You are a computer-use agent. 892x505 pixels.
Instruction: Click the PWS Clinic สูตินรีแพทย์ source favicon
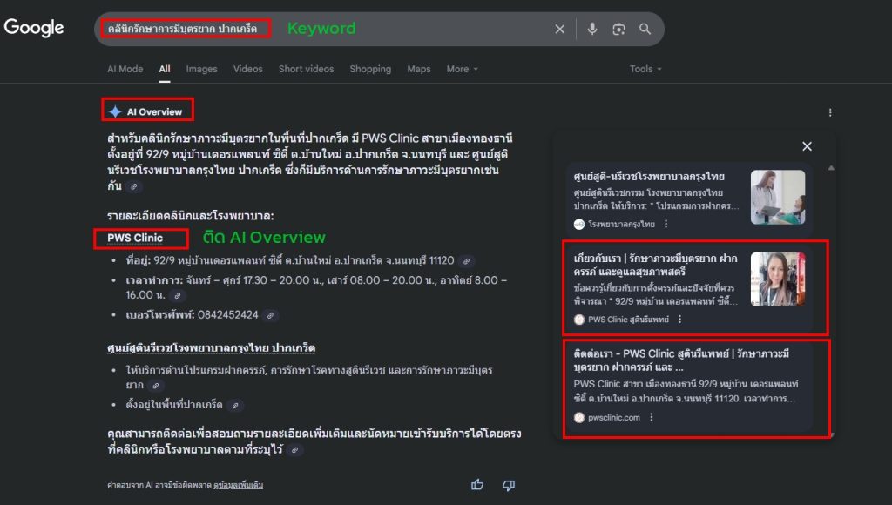coord(579,320)
